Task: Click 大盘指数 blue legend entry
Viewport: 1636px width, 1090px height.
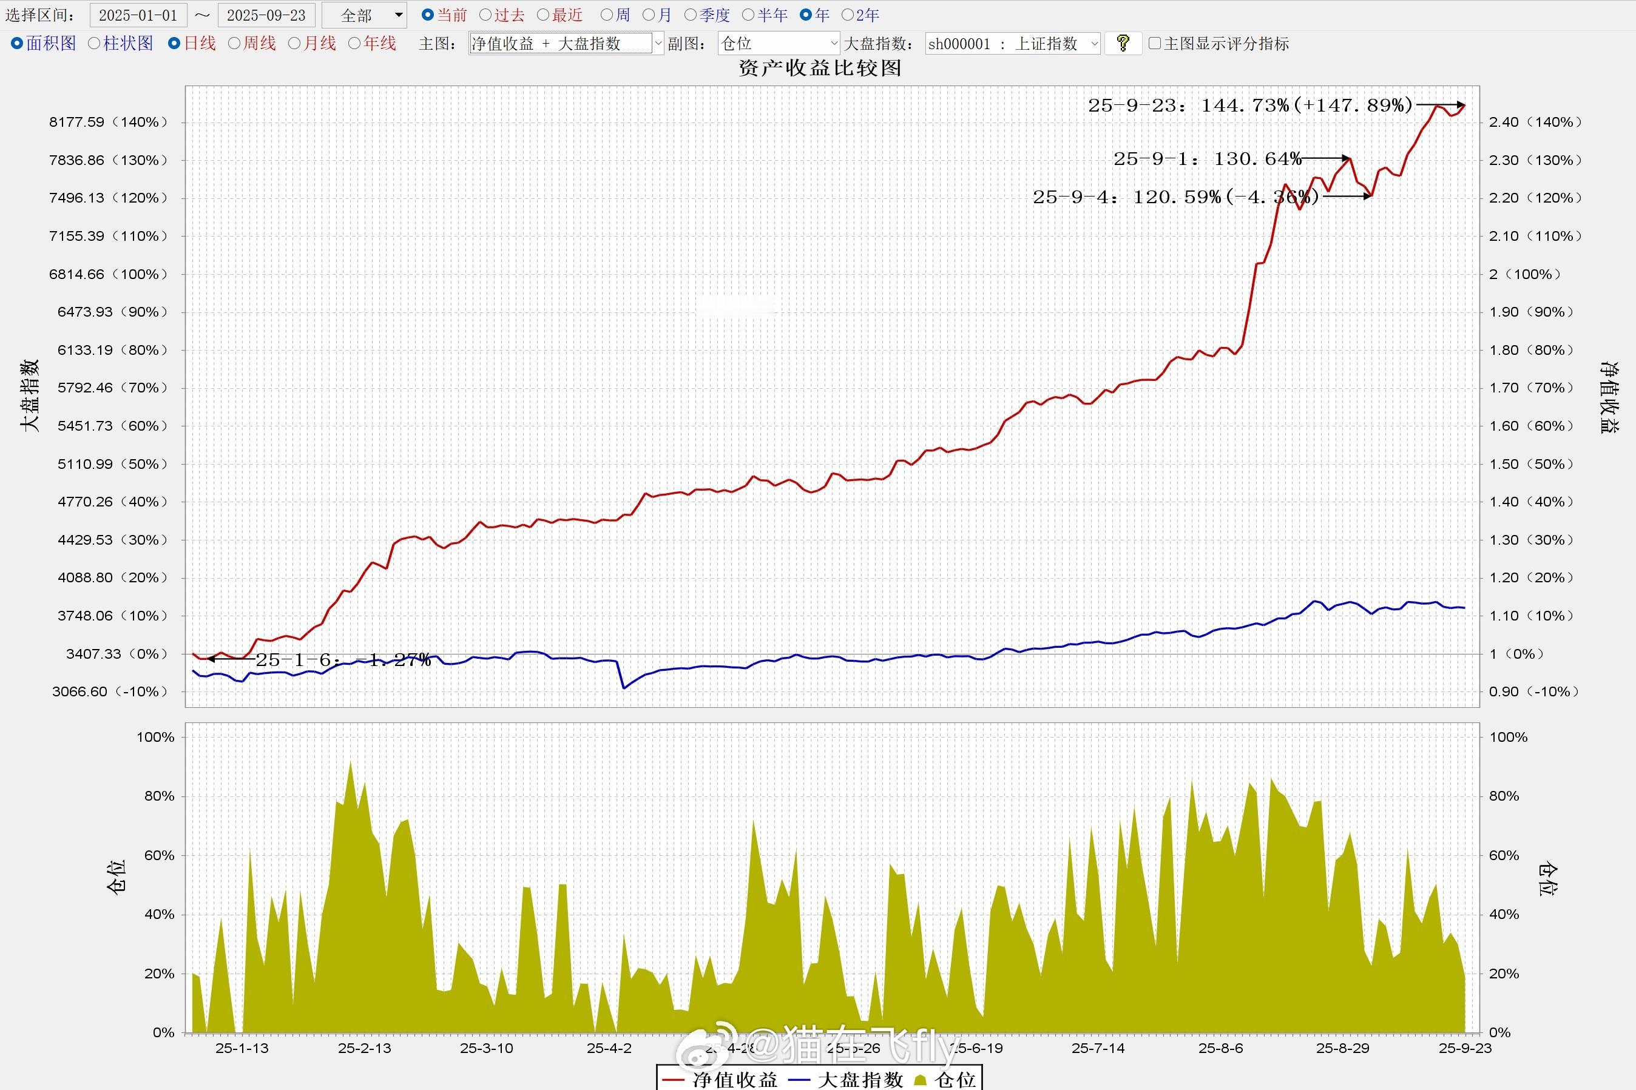Action: pyautogui.click(x=846, y=1080)
